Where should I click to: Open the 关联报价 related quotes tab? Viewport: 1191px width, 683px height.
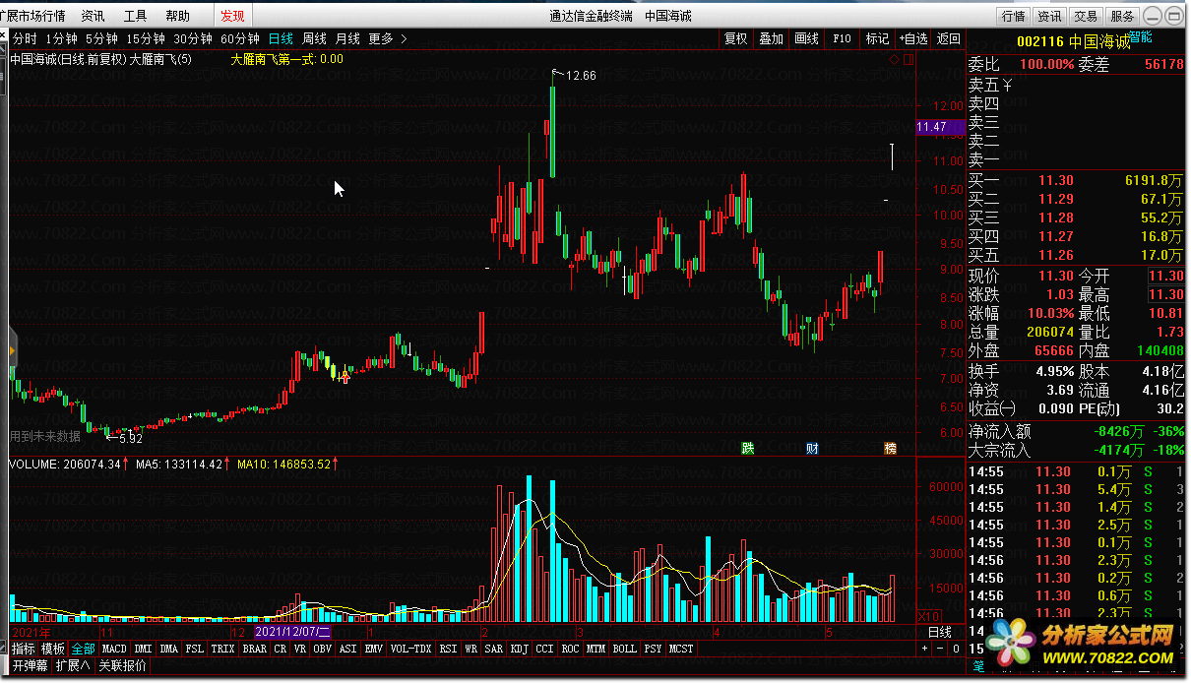pos(123,665)
